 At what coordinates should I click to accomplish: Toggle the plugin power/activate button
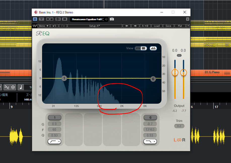click(35, 19)
